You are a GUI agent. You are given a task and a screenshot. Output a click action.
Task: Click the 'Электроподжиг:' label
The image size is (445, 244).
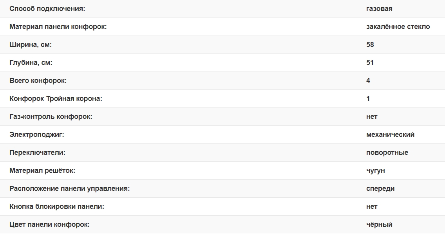coord(37,135)
